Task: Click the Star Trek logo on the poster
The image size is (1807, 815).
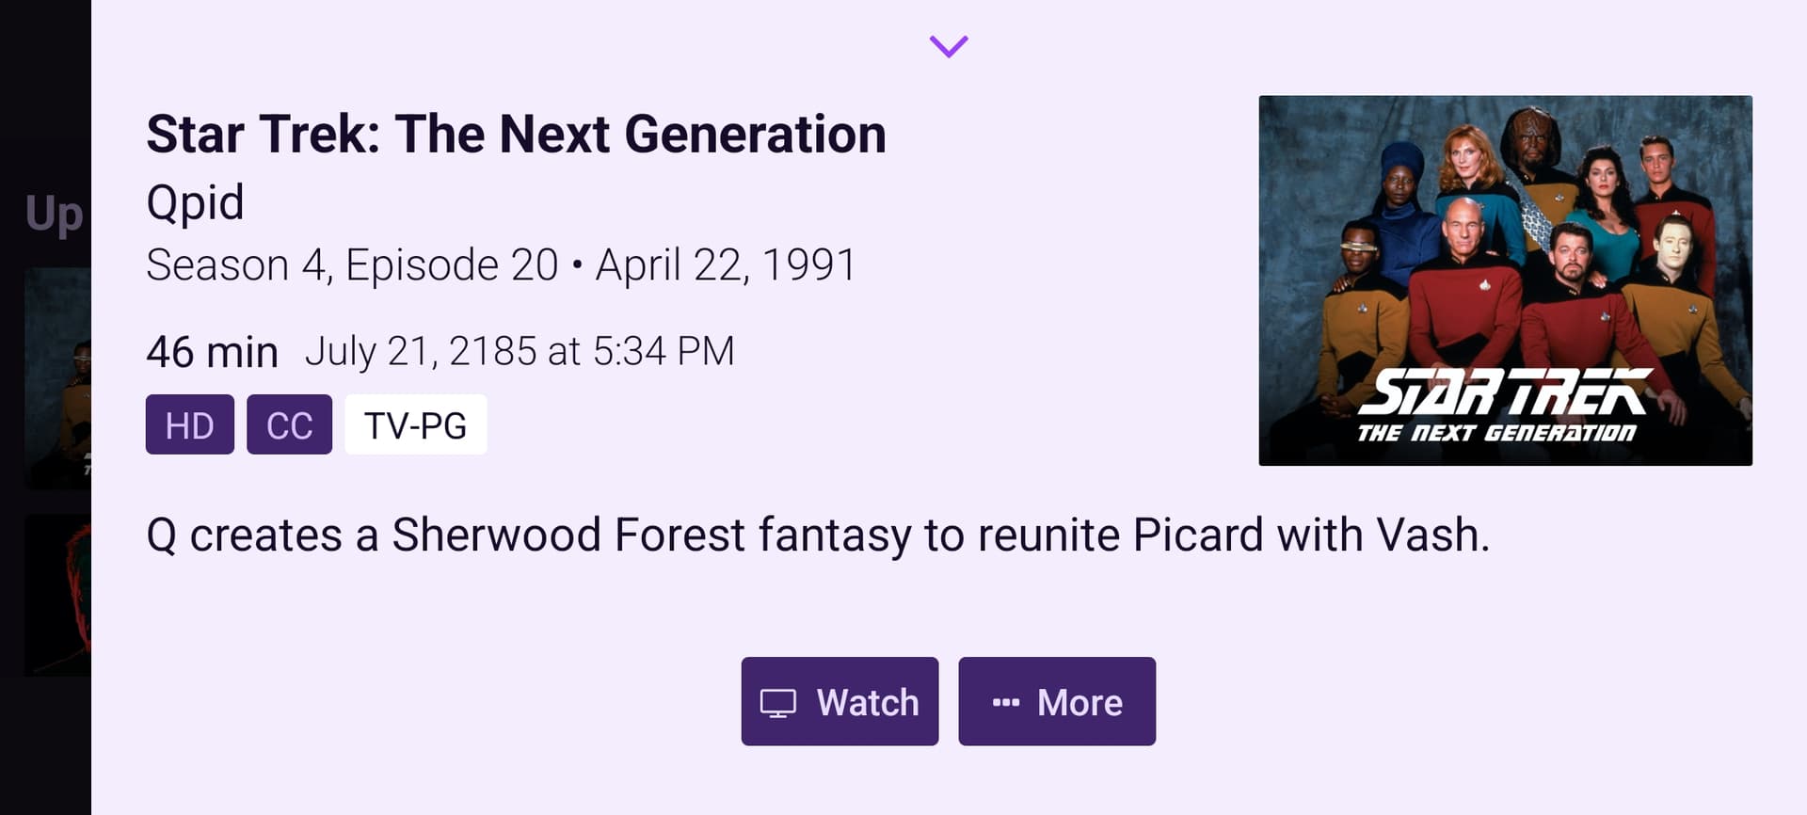Action: (1503, 405)
